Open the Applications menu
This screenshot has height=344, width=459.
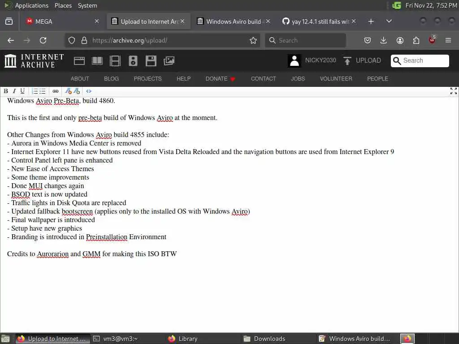coord(32,5)
